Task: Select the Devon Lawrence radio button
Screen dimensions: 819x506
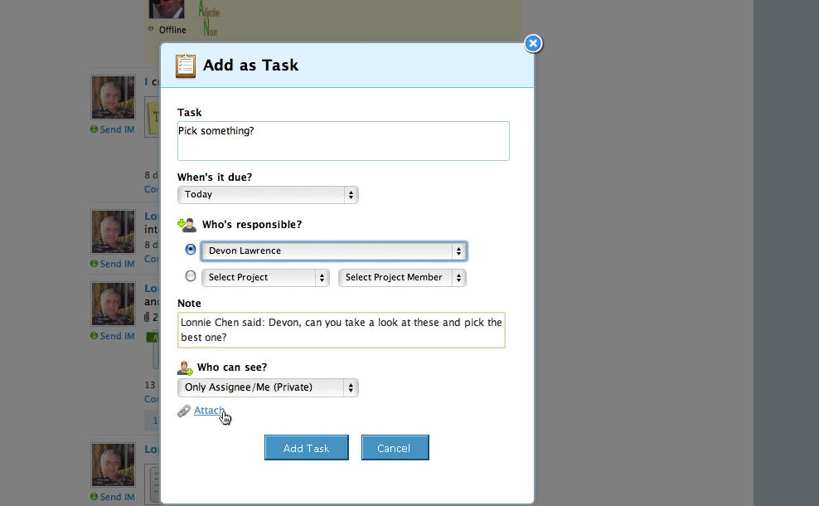Action: pyautogui.click(x=191, y=250)
